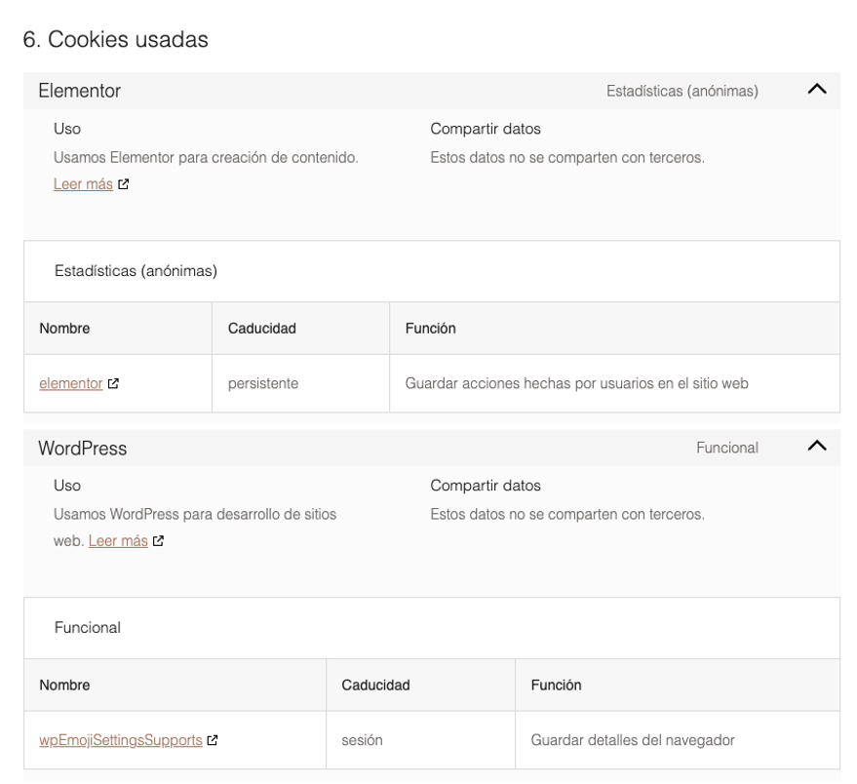Click the Funcional label in WordPress header
The height and width of the screenshot is (784, 857).
726,448
